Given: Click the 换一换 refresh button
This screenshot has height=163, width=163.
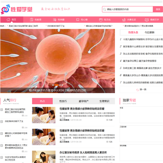Looking at the screenshot, I should (141, 90).
